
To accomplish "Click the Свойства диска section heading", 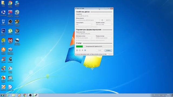I will coord(83,12).
